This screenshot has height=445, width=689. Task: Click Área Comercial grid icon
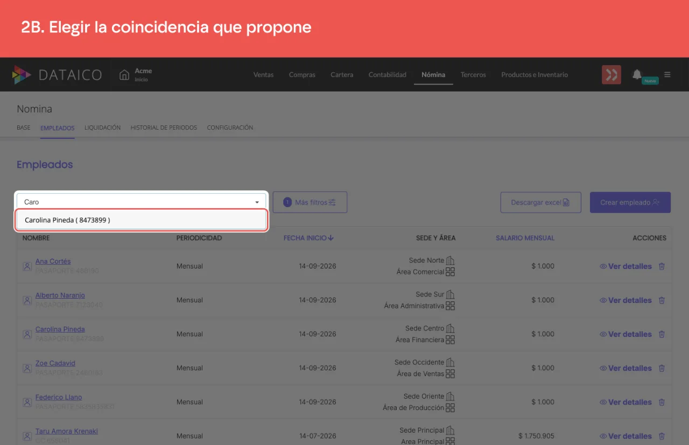click(x=451, y=272)
